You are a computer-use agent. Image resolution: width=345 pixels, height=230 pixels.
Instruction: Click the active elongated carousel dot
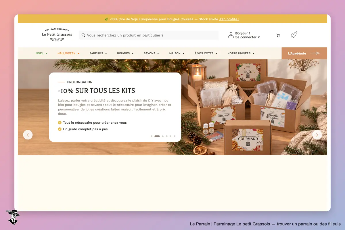click(157, 136)
